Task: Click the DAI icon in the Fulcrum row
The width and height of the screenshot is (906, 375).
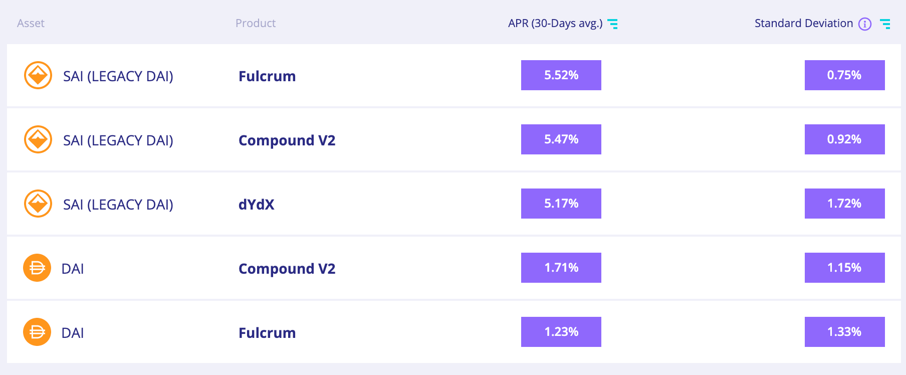Action: tap(37, 332)
